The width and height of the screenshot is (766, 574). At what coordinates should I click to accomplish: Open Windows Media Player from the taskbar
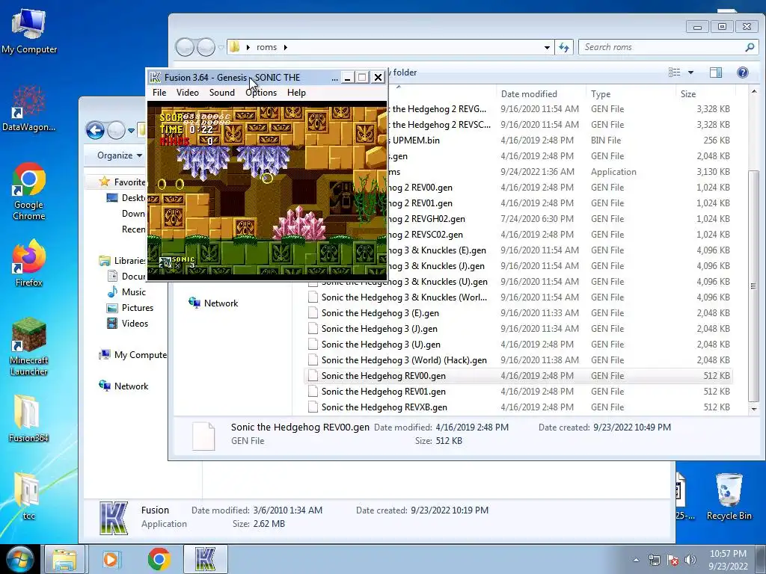pos(112,559)
